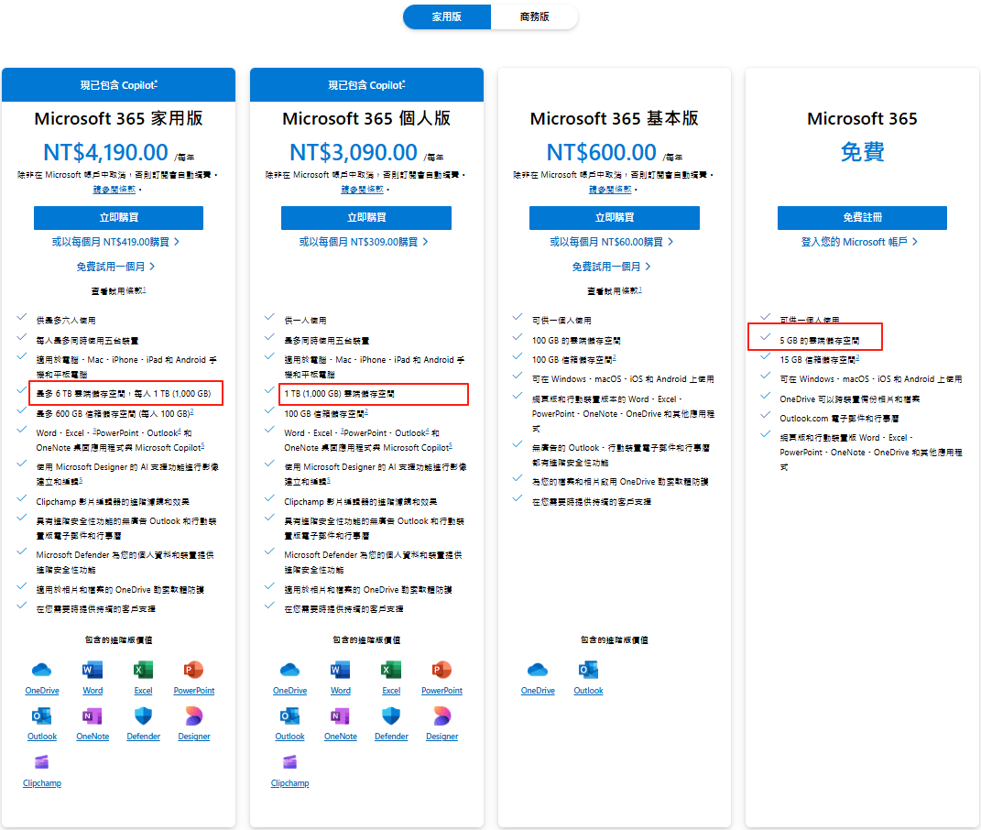
Task: Click Word text link in 個人版 plan
Action: [x=341, y=691]
